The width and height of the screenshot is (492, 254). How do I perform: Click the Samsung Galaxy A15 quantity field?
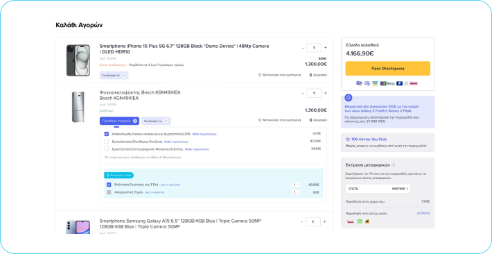point(313,221)
